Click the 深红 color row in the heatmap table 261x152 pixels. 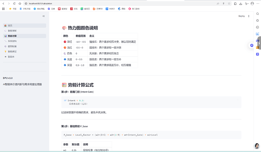click(99, 42)
